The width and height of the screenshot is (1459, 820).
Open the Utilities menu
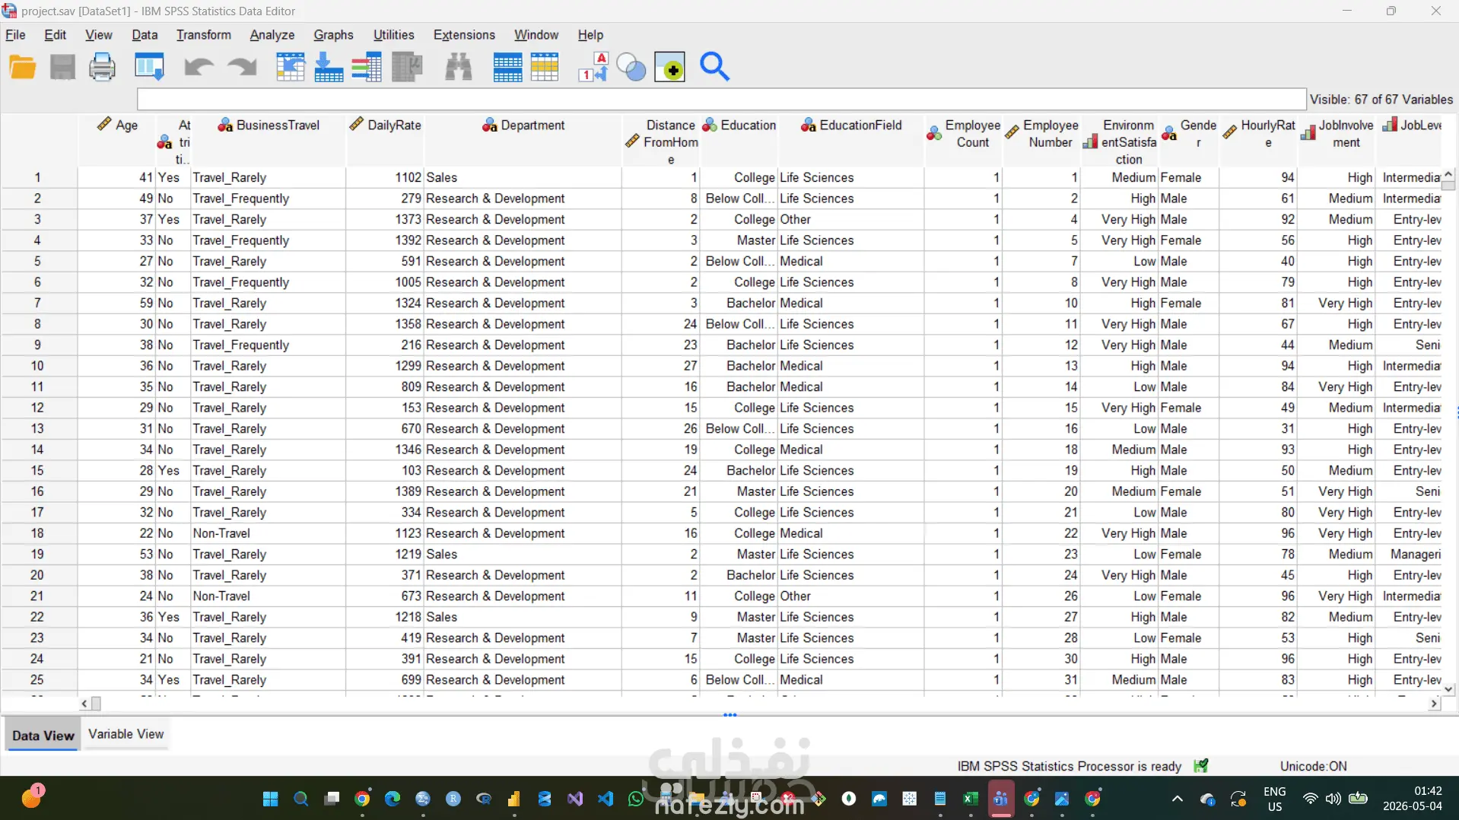(x=393, y=35)
